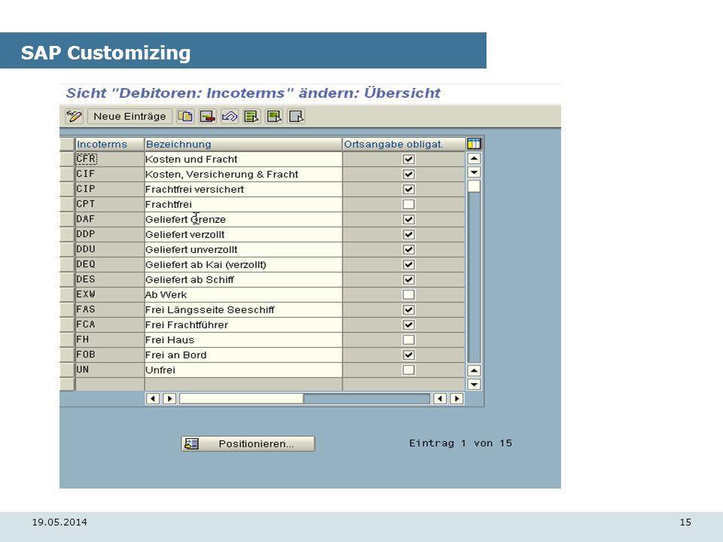The image size is (723, 542).
Task: Click the Select Block icon
Action: point(274,116)
